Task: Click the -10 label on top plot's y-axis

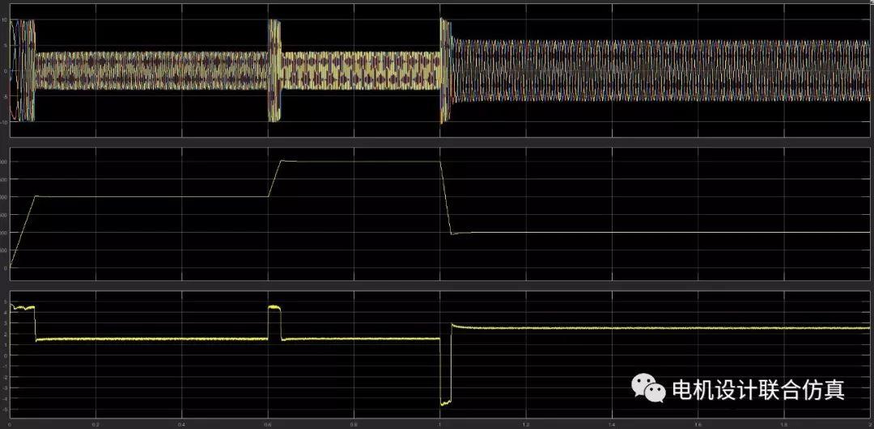Action: [x=5, y=121]
